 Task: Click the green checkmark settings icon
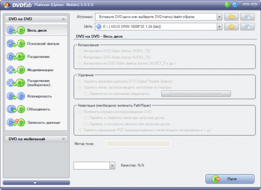[227, 5]
